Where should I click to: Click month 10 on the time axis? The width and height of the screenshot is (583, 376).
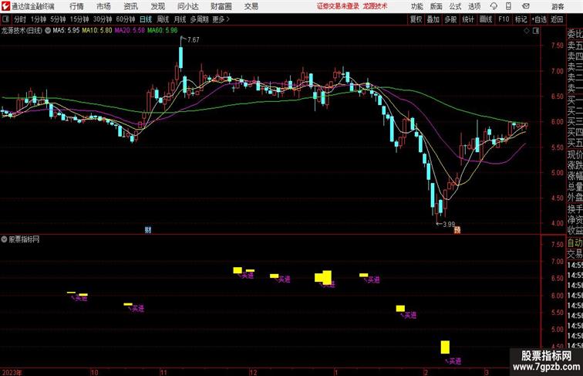(x=94, y=372)
